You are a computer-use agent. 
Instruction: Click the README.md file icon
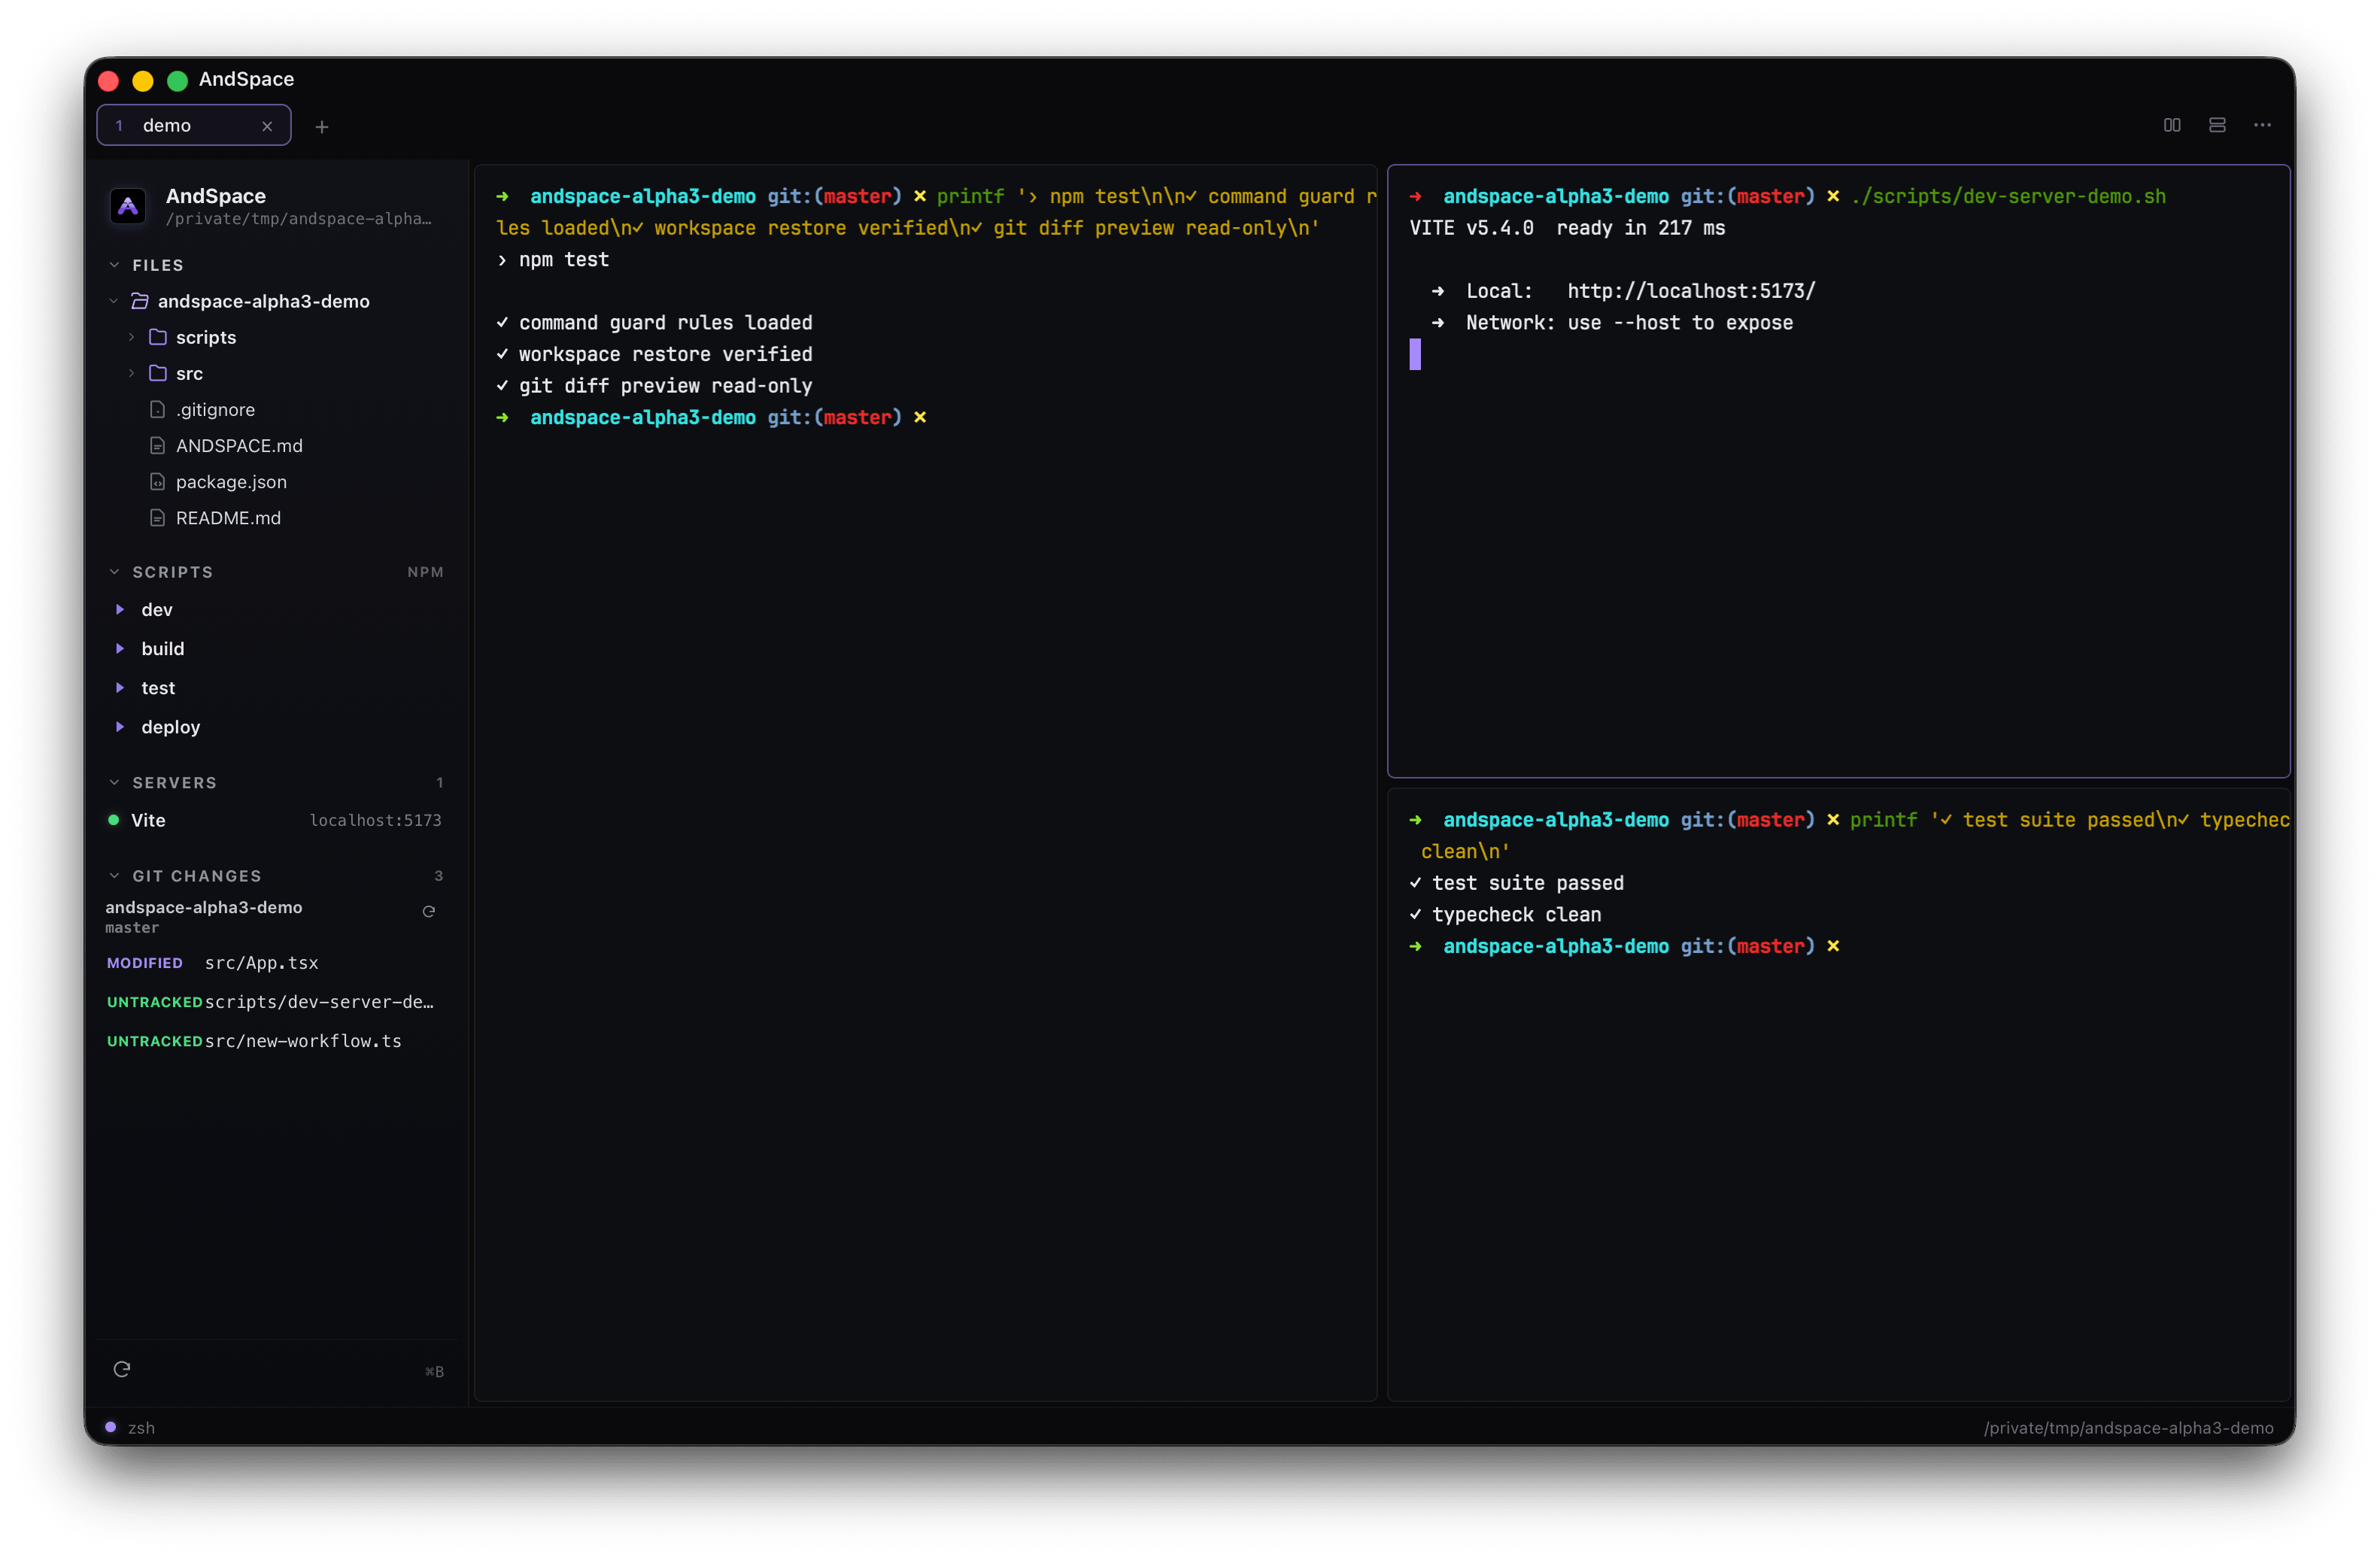[157, 518]
